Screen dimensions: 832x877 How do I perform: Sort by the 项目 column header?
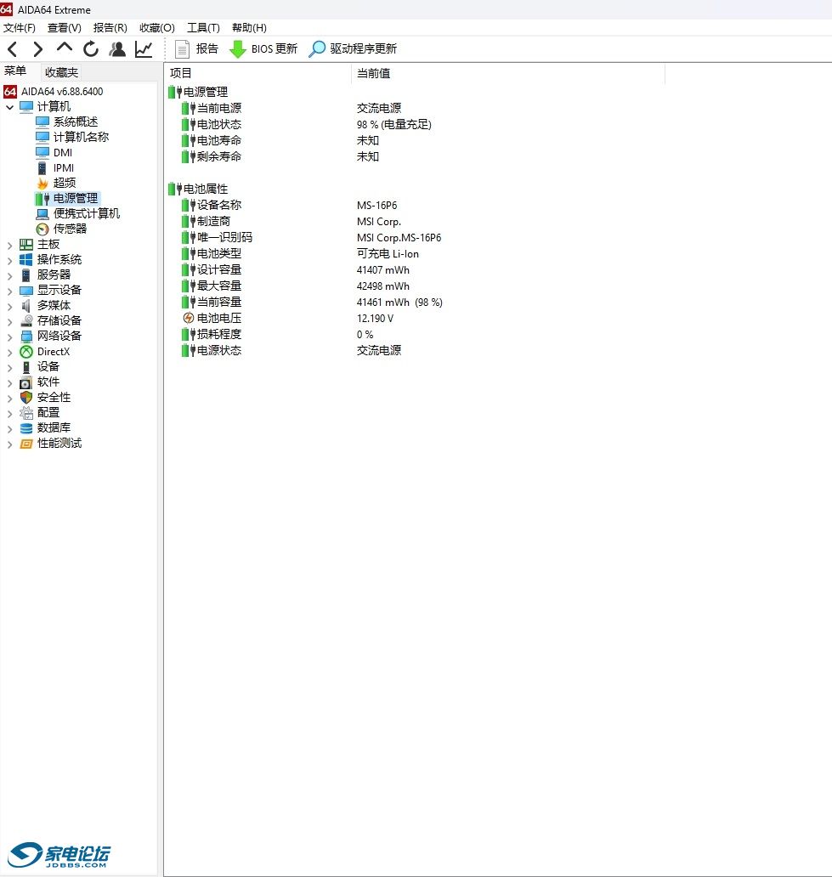[x=258, y=73]
